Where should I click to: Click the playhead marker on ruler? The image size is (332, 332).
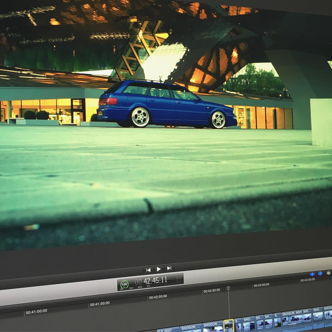[x=228, y=288]
